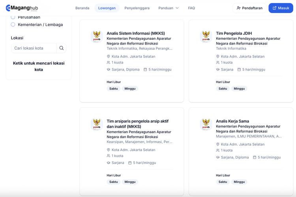Click quota people icon on Analis Kerja Sama card
Viewport: 296px width, 197px height.
(x=217, y=150)
